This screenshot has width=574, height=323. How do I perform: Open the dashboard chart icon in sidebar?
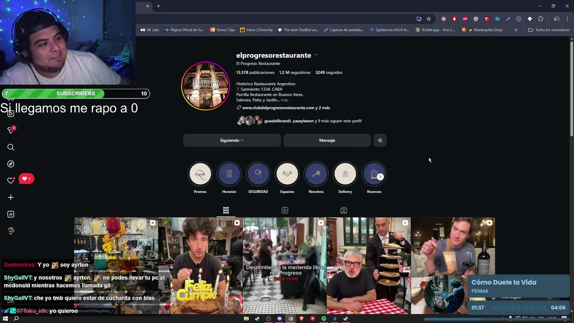tap(11, 214)
